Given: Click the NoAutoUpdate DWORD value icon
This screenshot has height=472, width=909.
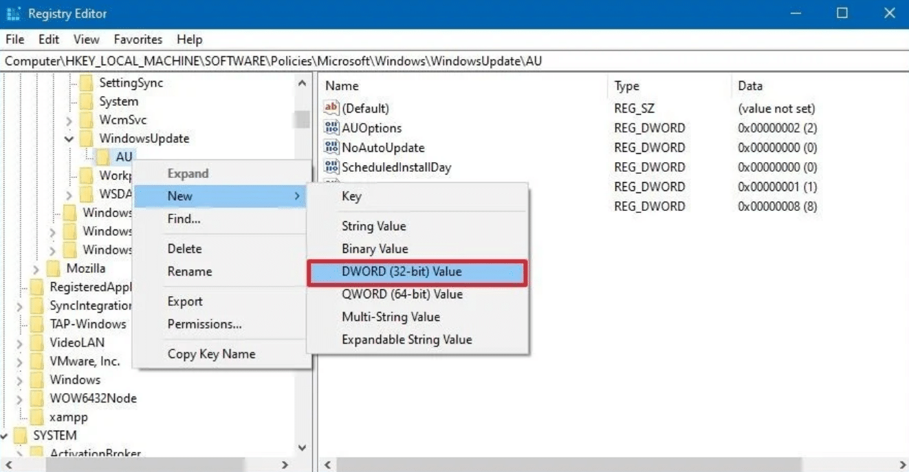Looking at the screenshot, I should click(x=332, y=148).
